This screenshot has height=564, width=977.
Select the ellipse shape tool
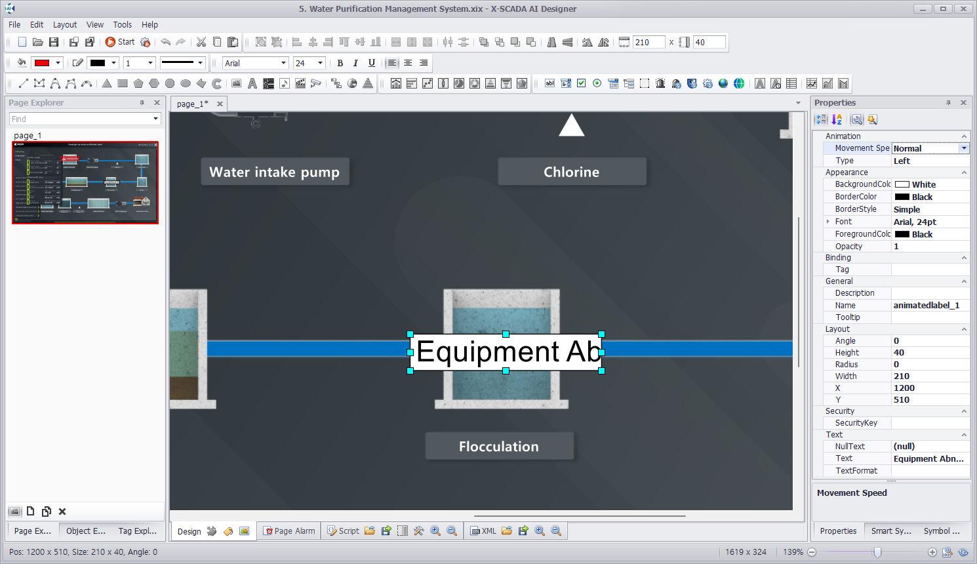click(186, 83)
